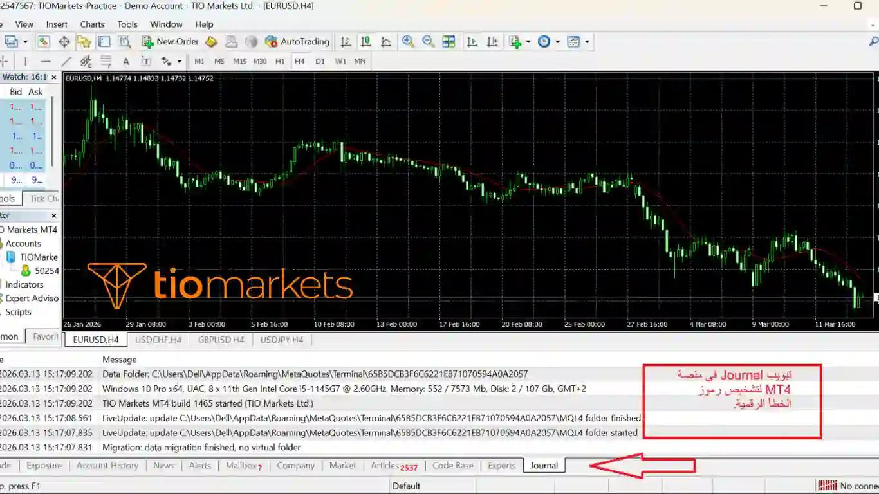The height and width of the screenshot is (494, 879).
Task: Toggle chart auto scroll
Action: [472, 42]
